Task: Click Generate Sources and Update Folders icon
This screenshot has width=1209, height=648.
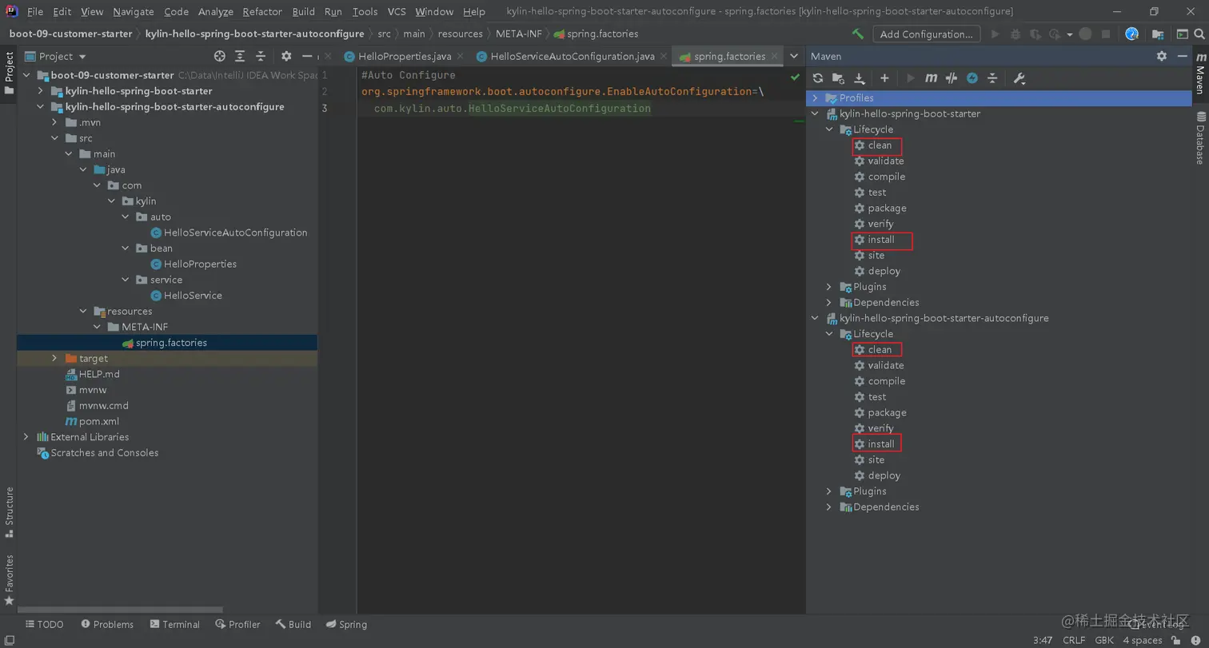Action: pyautogui.click(x=838, y=78)
